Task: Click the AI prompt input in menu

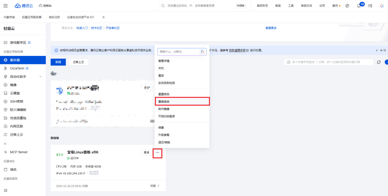Action: coord(178,52)
